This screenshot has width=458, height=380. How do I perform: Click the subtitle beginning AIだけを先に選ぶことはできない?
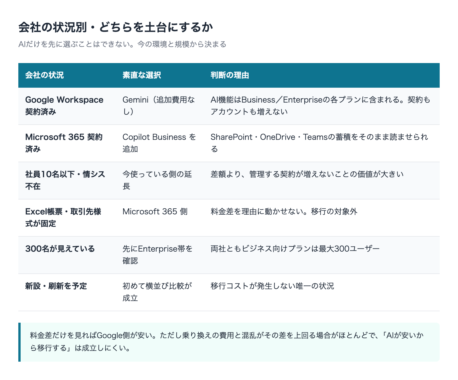tap(122, 44)
